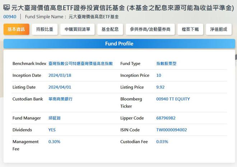Screen dimensions: 237x167
Task: Click the Fund Type value 指數股票型
Action: pos(166,64)
